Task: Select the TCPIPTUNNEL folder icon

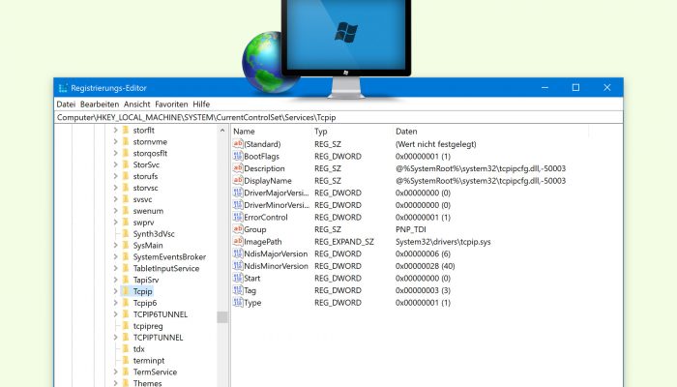Action: pos(126,338)
